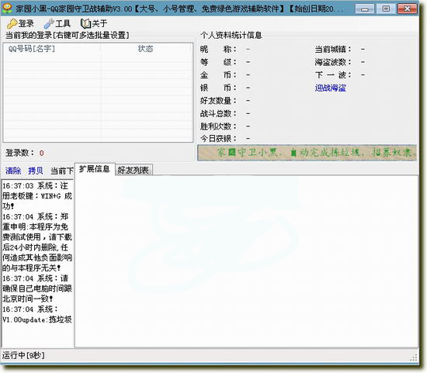Viewport: 427px width, 373px height.
Task: Click the book icon beside 关于
Action: click(x=85, y=24)
